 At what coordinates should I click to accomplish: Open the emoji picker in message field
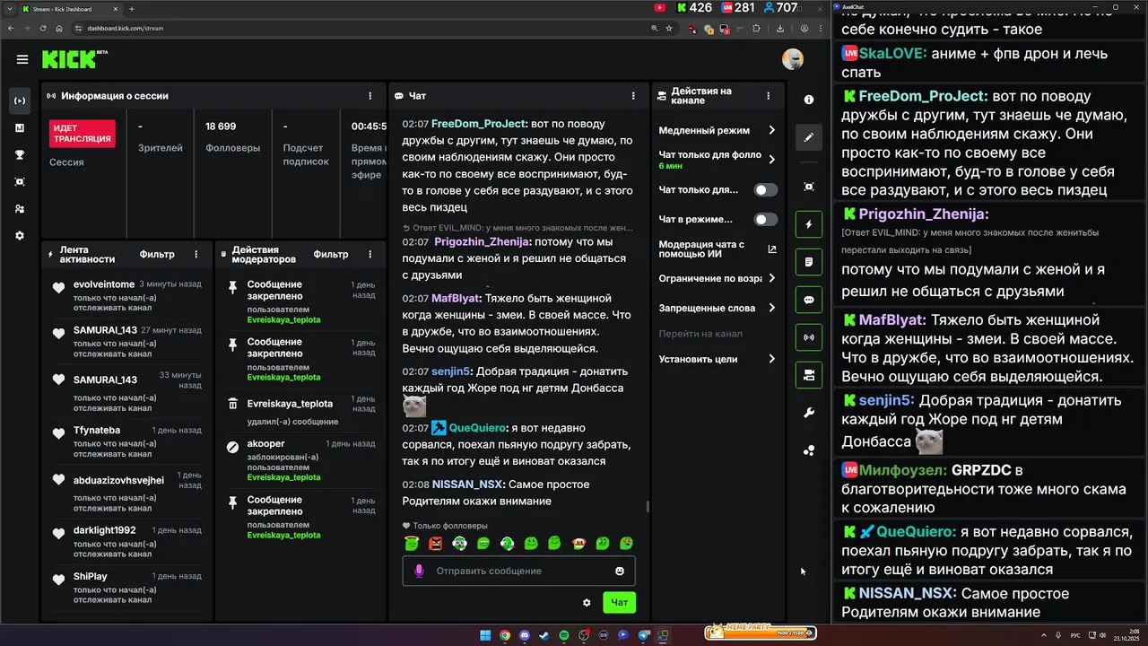click(620, 571)
